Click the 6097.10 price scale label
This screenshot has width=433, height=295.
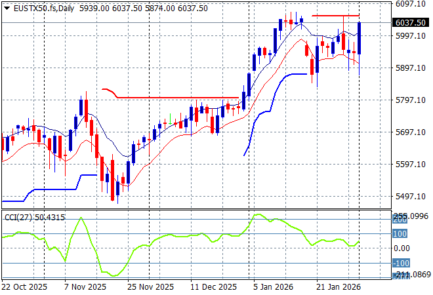pyautogui.click(x=410, y=3)
